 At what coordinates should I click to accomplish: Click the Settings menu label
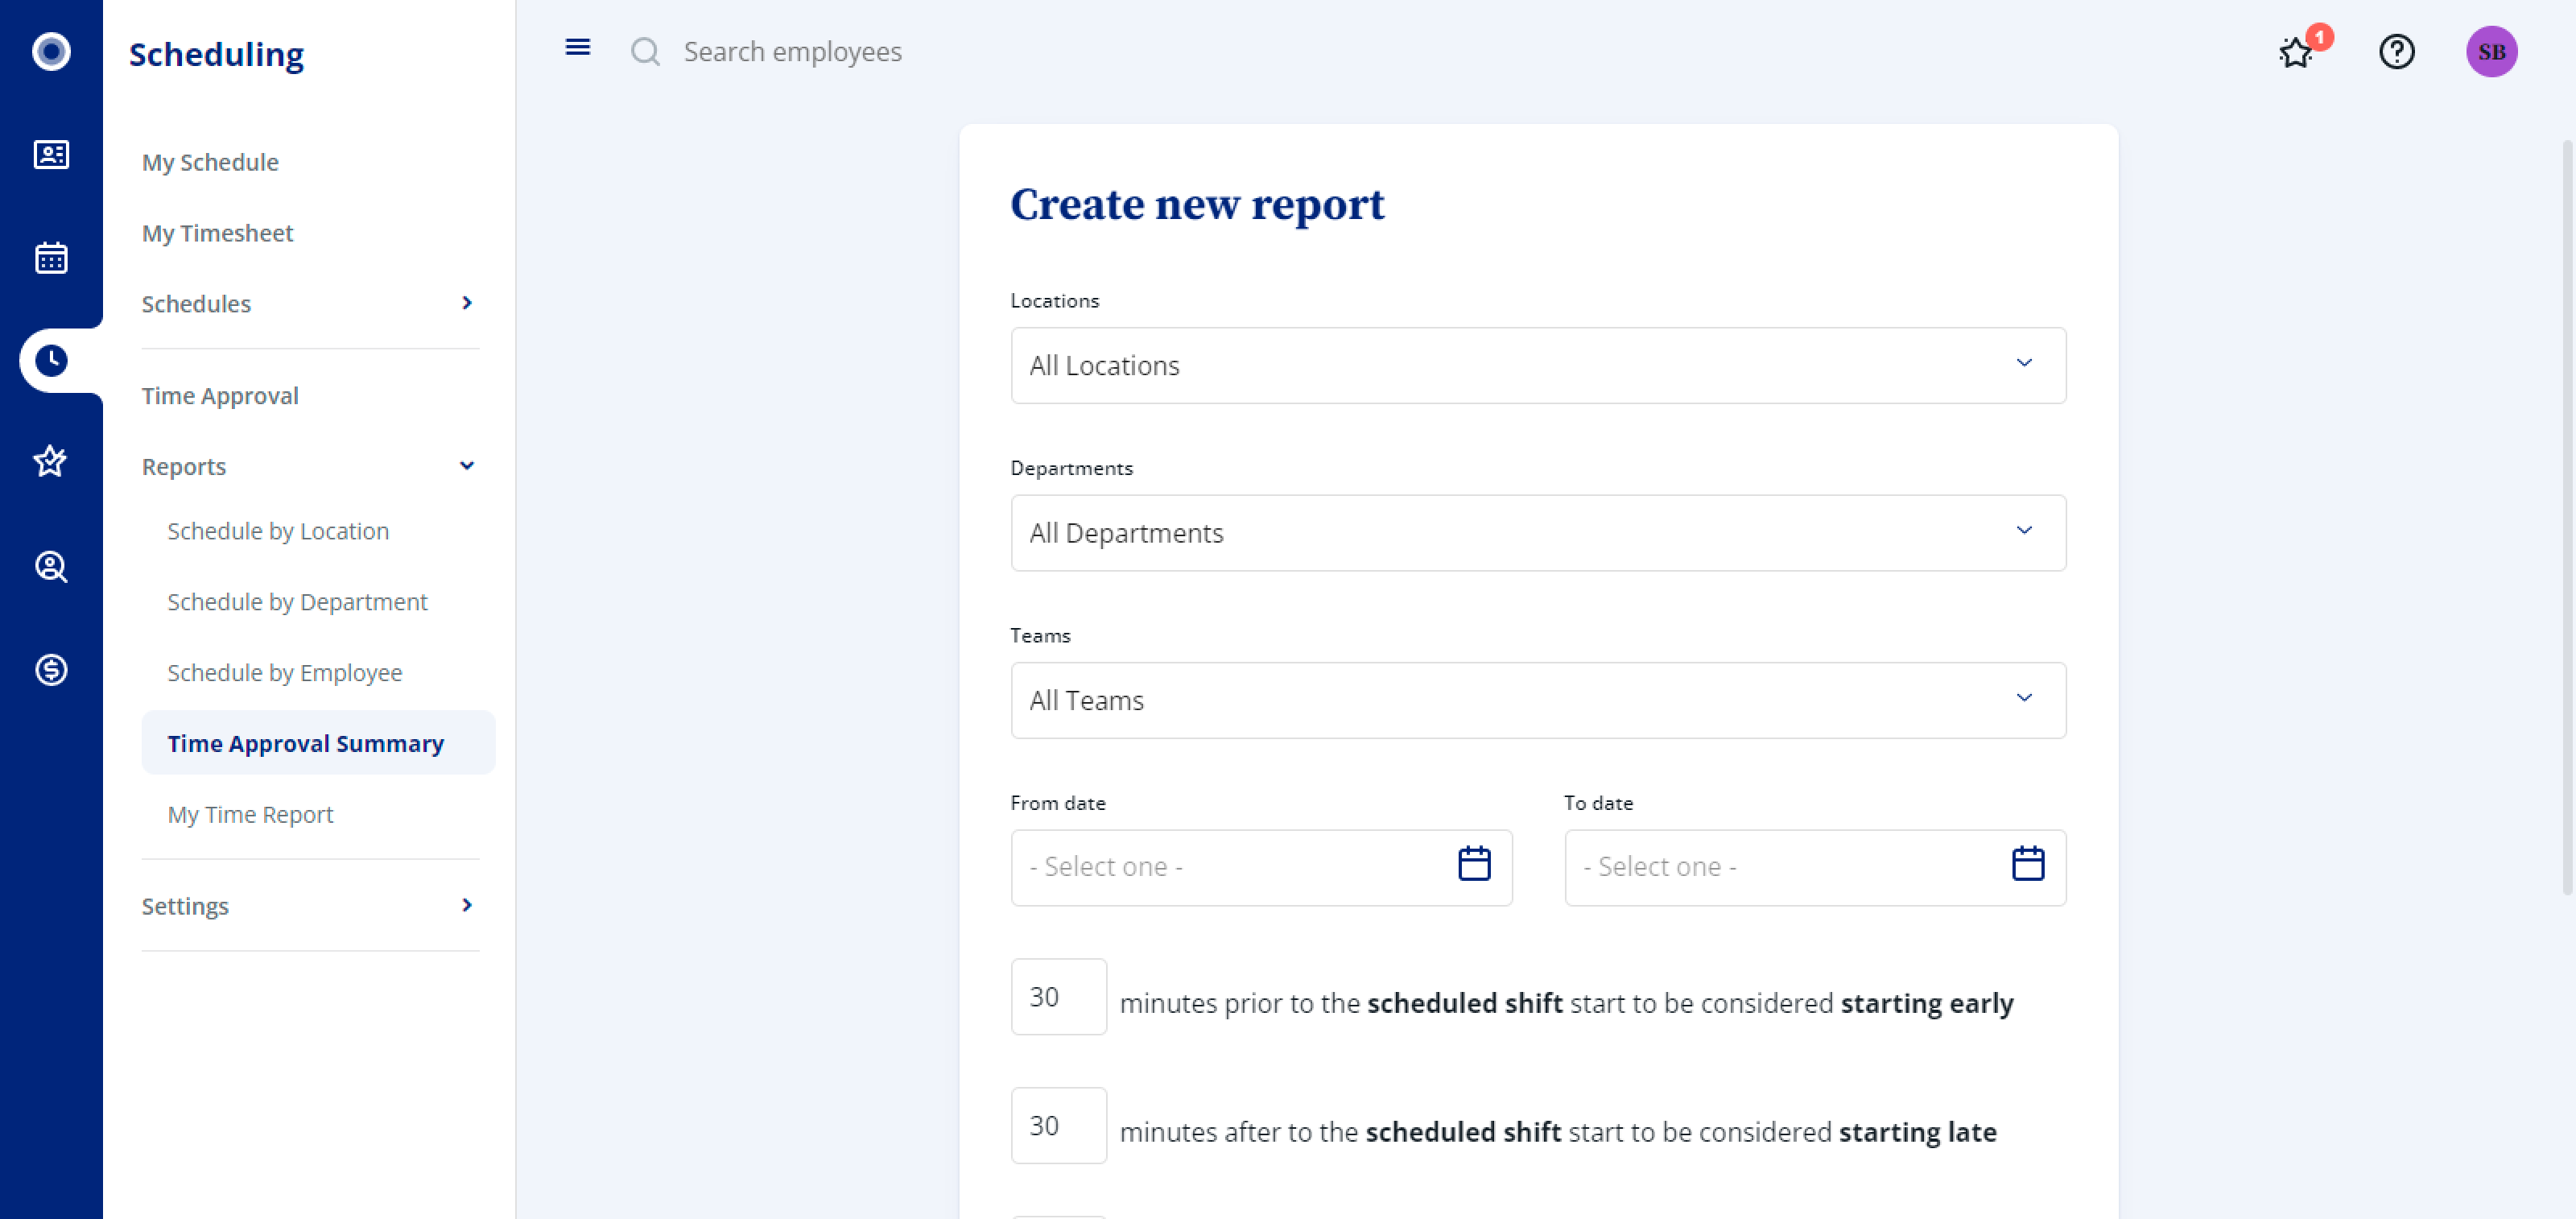[x=185, y=906]
